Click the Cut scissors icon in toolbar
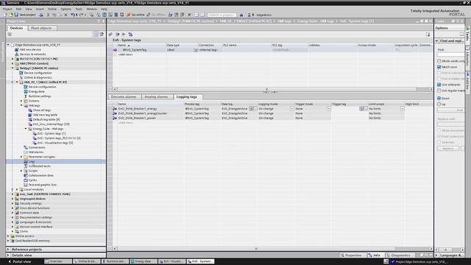471x265 pixels. click(48, 15)
